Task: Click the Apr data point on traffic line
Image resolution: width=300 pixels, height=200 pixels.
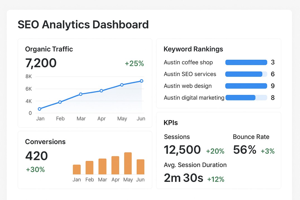Action: tap(101, 91)
